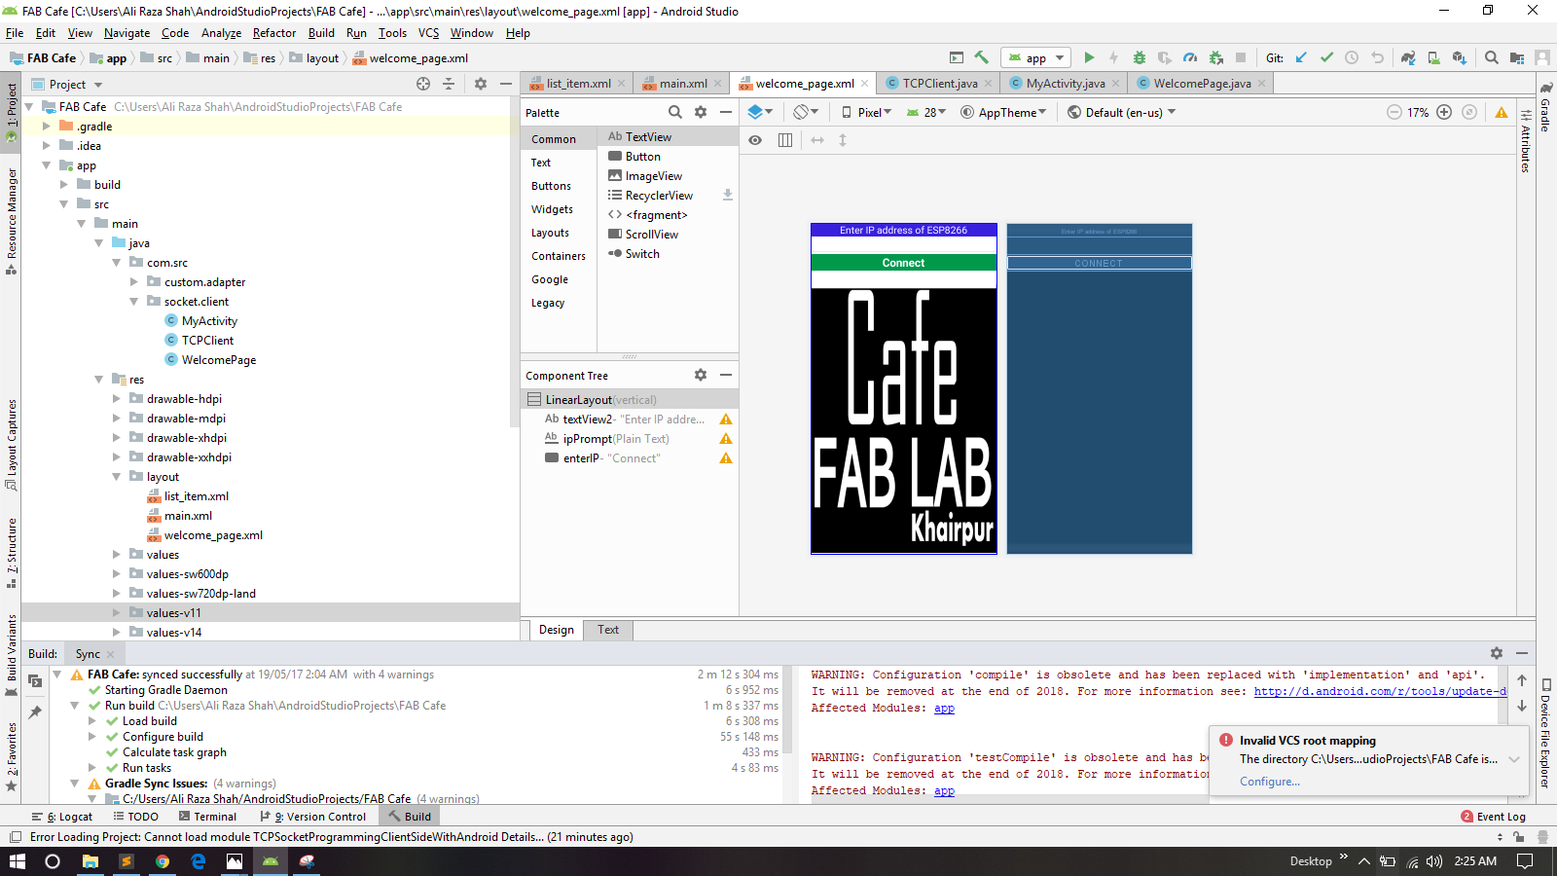
Task: Toggle the Attributes side panel
Action: [1525, 142]
